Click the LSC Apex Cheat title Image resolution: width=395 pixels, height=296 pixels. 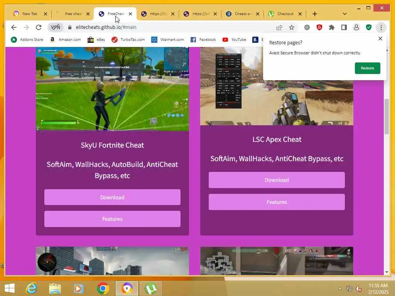coord(277,140)
